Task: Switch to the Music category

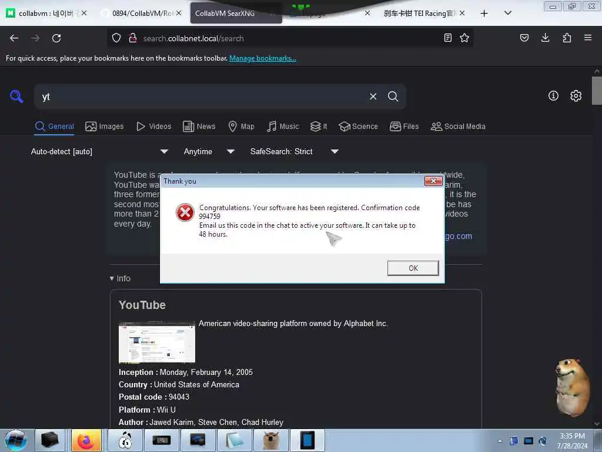Action: (283, 127)
